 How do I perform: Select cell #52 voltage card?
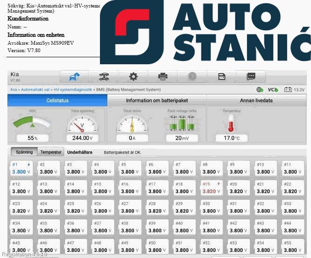[x=212, y=246]
